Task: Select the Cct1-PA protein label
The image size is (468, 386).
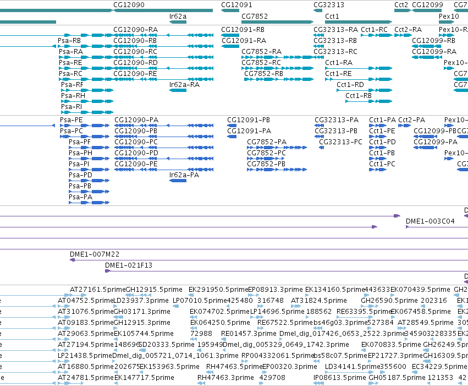Action: (x=382, y=120)
